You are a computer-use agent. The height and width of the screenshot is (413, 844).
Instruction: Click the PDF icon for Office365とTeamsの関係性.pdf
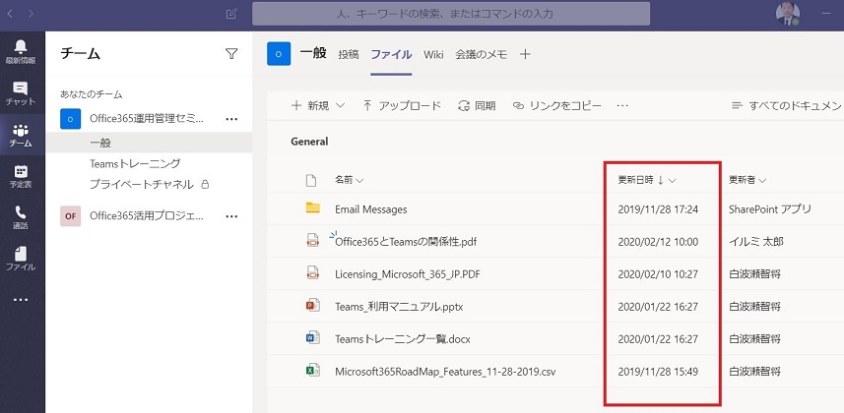pyautogui.click(x=313, y=241)
